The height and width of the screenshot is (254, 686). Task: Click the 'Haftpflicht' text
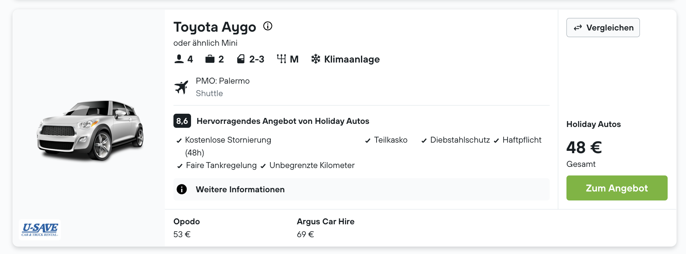pos(522,140)
